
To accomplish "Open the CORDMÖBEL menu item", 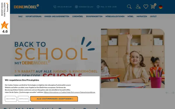I will click(78, 17).
